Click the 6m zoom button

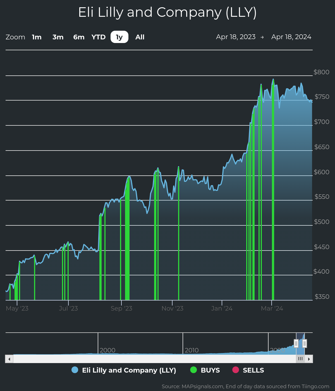coord(78,37)
